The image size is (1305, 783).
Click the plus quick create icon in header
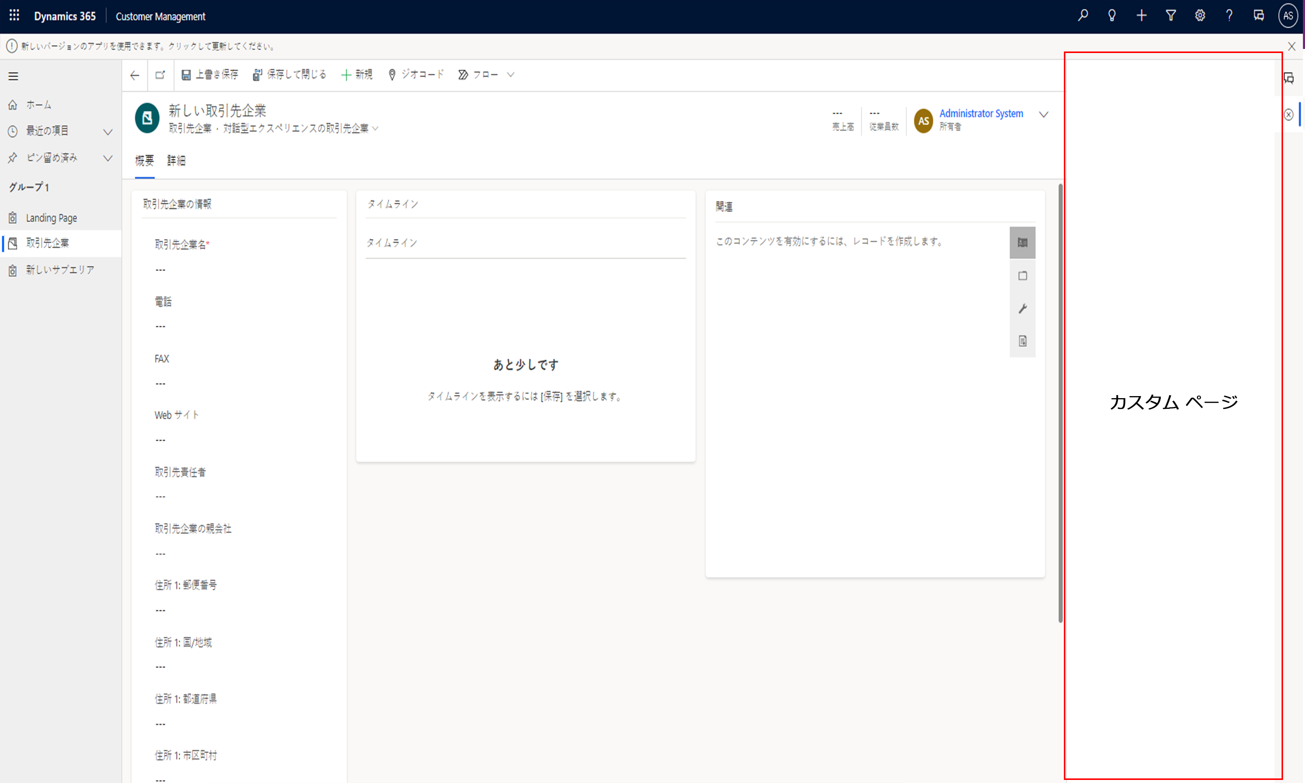[1141, 16]
